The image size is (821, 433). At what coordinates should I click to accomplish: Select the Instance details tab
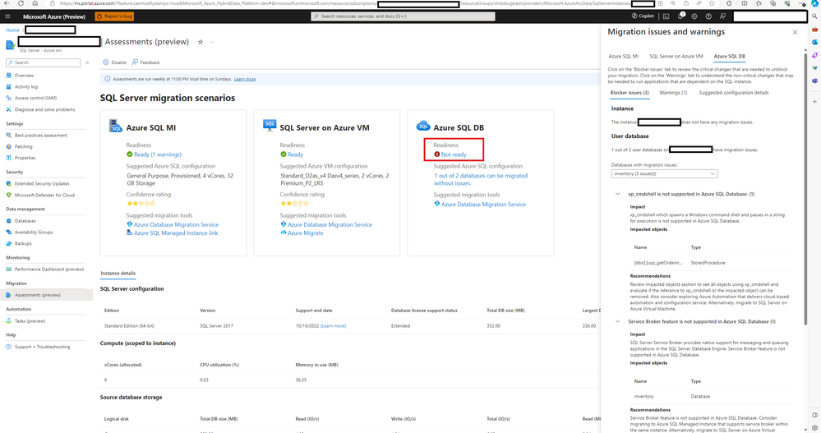(x=118, y=274)
